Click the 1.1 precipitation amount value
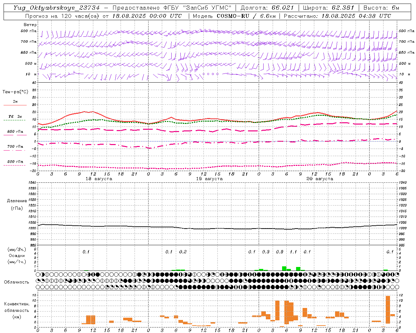 tap(293, 252)
